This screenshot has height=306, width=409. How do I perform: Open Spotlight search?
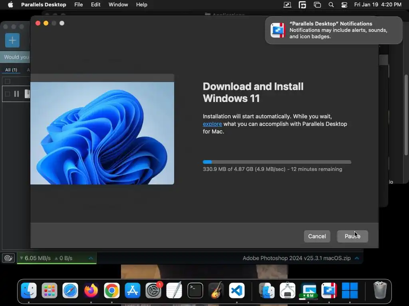click(331, 5)
